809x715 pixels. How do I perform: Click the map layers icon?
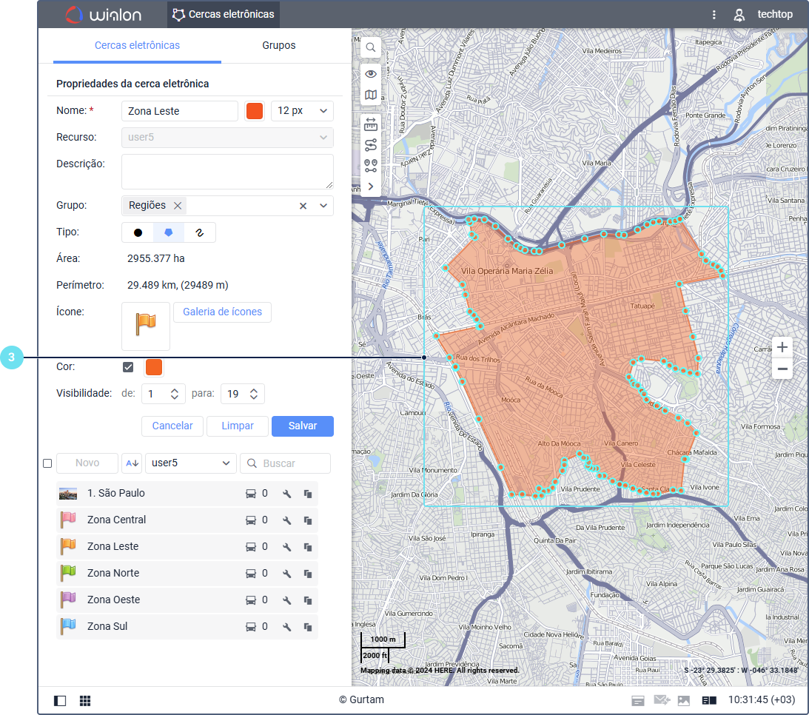[x=371, y=95]
